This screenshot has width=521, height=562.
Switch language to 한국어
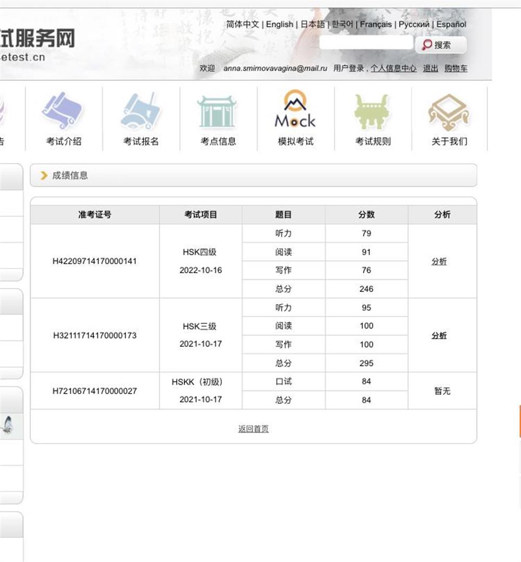tap(342, 25)
